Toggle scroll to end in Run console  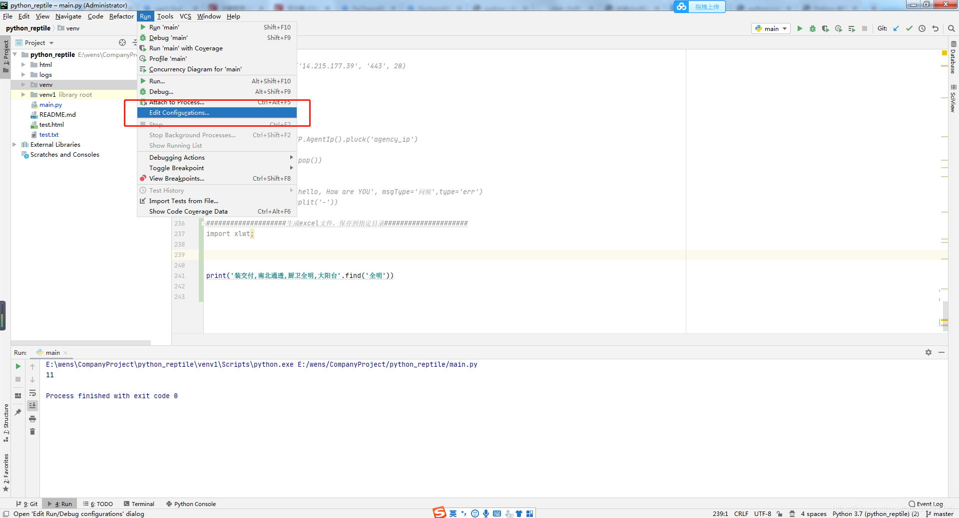point(32,406)
